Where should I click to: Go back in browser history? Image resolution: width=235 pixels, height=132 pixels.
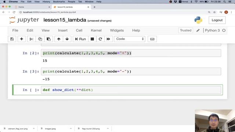[4, 12]
